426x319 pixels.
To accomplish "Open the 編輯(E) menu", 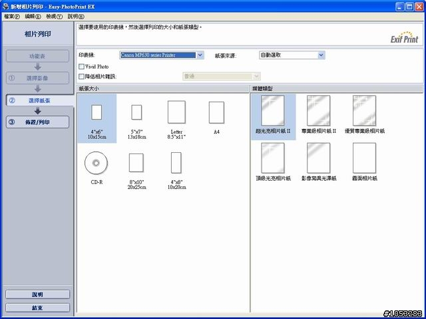I will click(33, 17).
